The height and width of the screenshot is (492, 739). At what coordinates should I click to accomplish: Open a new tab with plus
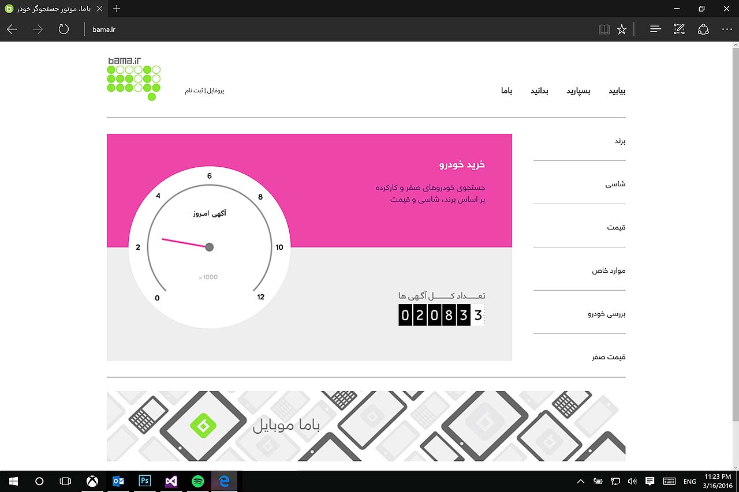click(117, 9)
